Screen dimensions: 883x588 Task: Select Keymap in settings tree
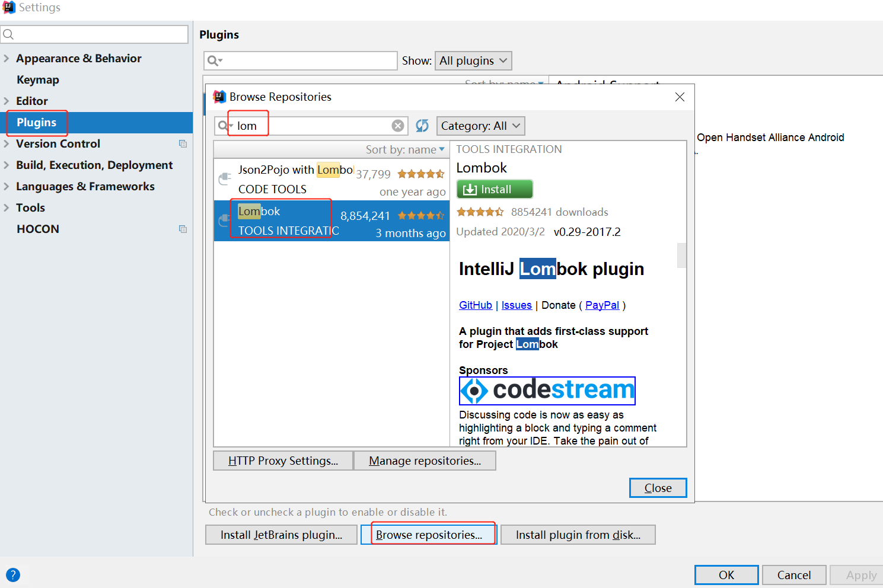pyautogui.click(x=38, y=79)
